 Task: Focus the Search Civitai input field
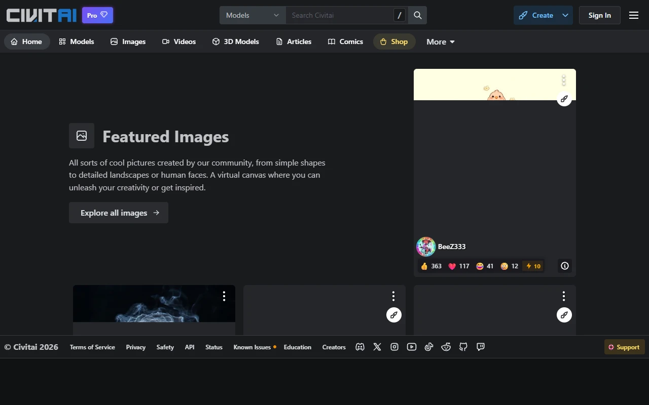coord(340,15)
